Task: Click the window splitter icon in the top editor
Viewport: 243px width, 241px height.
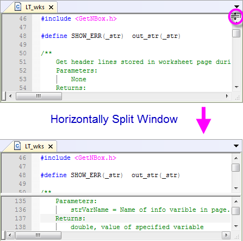Action: 235,17
